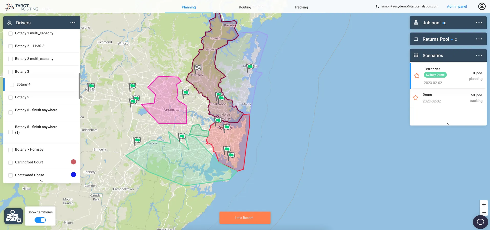Star the Territories scenario
The width and height of the screenshot is (490, 230).
click(417, 76)
